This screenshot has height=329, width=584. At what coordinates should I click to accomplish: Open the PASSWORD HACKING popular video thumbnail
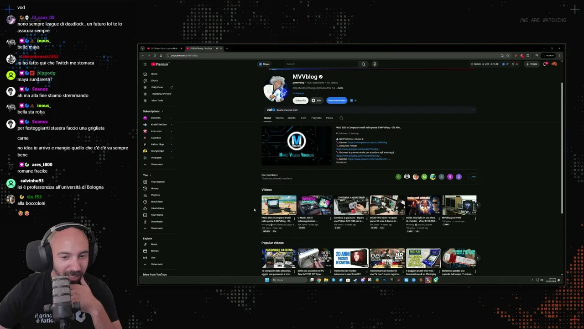[x=279, y=258]
